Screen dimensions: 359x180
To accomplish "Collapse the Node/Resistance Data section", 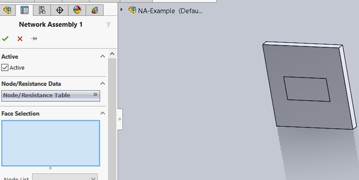I will [103, 84].
